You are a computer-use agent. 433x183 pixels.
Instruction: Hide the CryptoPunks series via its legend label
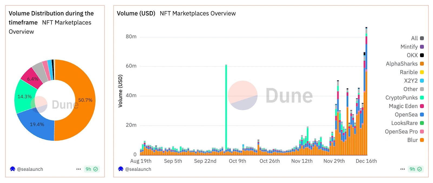(x=401, y=98)
